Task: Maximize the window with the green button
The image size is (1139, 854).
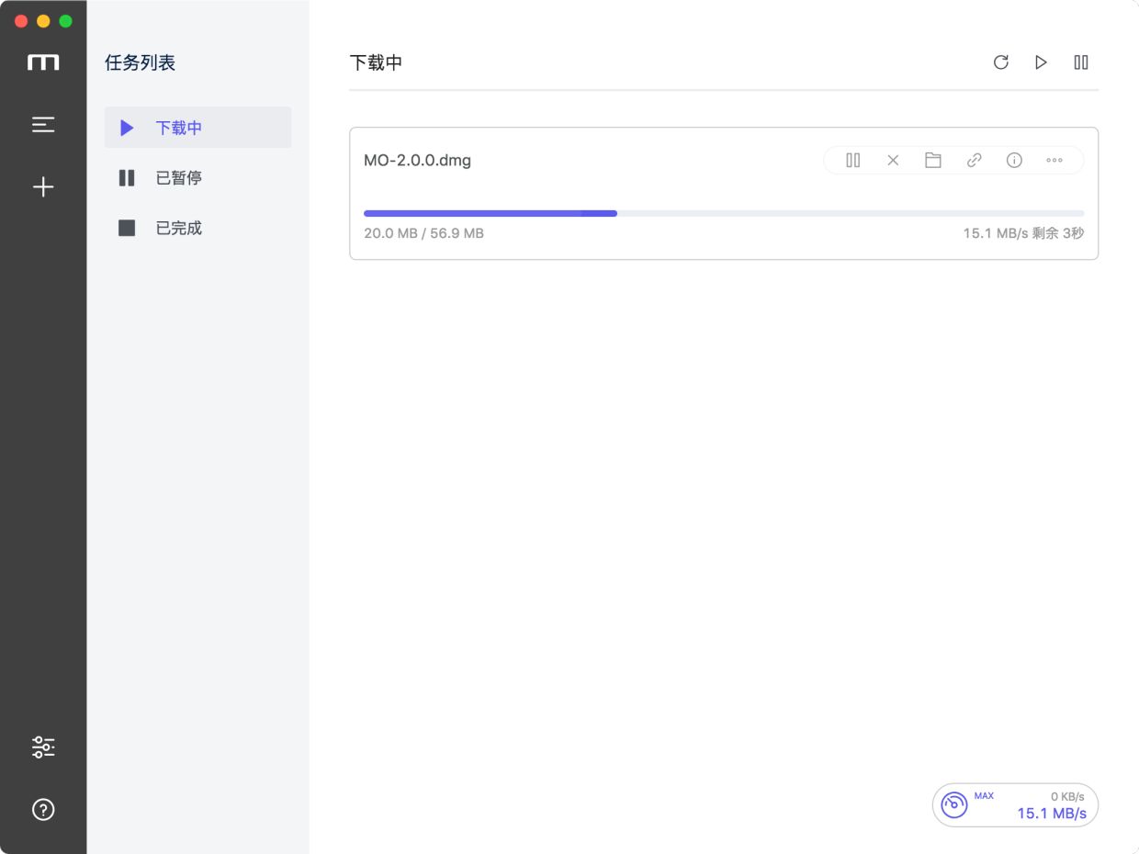Action: tap(65, 21)
